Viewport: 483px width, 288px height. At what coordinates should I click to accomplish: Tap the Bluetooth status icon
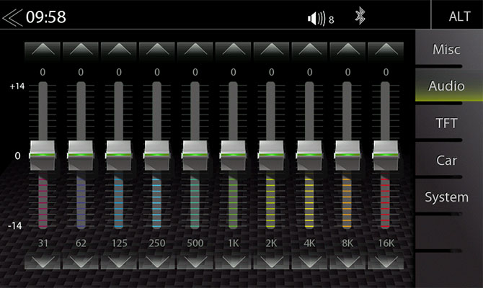coord(360,17)
